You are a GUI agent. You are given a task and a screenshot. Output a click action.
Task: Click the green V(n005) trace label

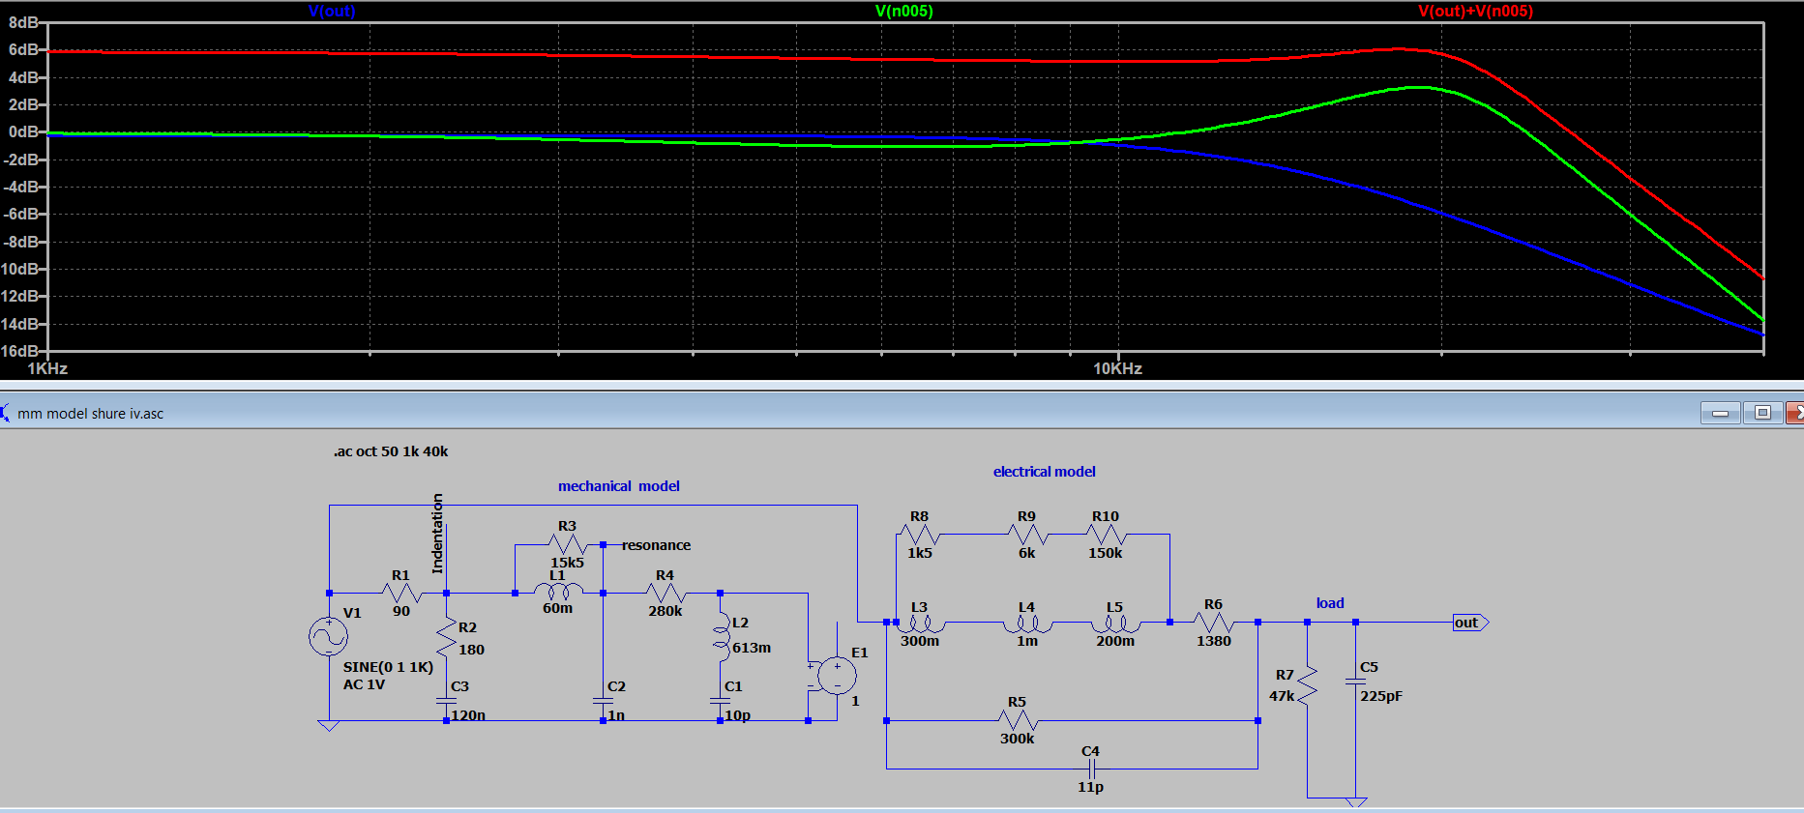(903, 12)
